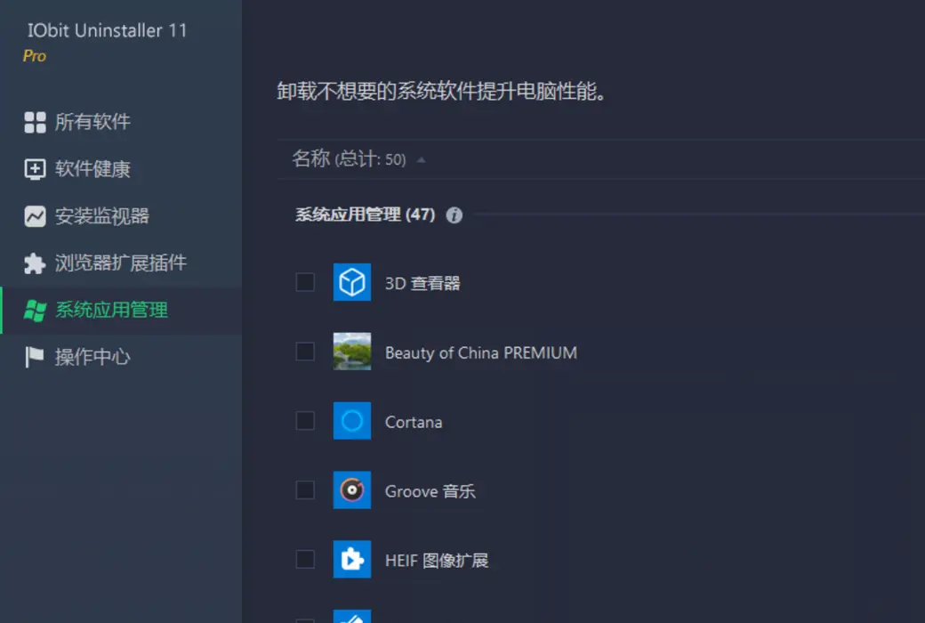Tick the checkbox for 3D 查看器
The height and width of the screenshot is (623, 925).
click(305, 282)
